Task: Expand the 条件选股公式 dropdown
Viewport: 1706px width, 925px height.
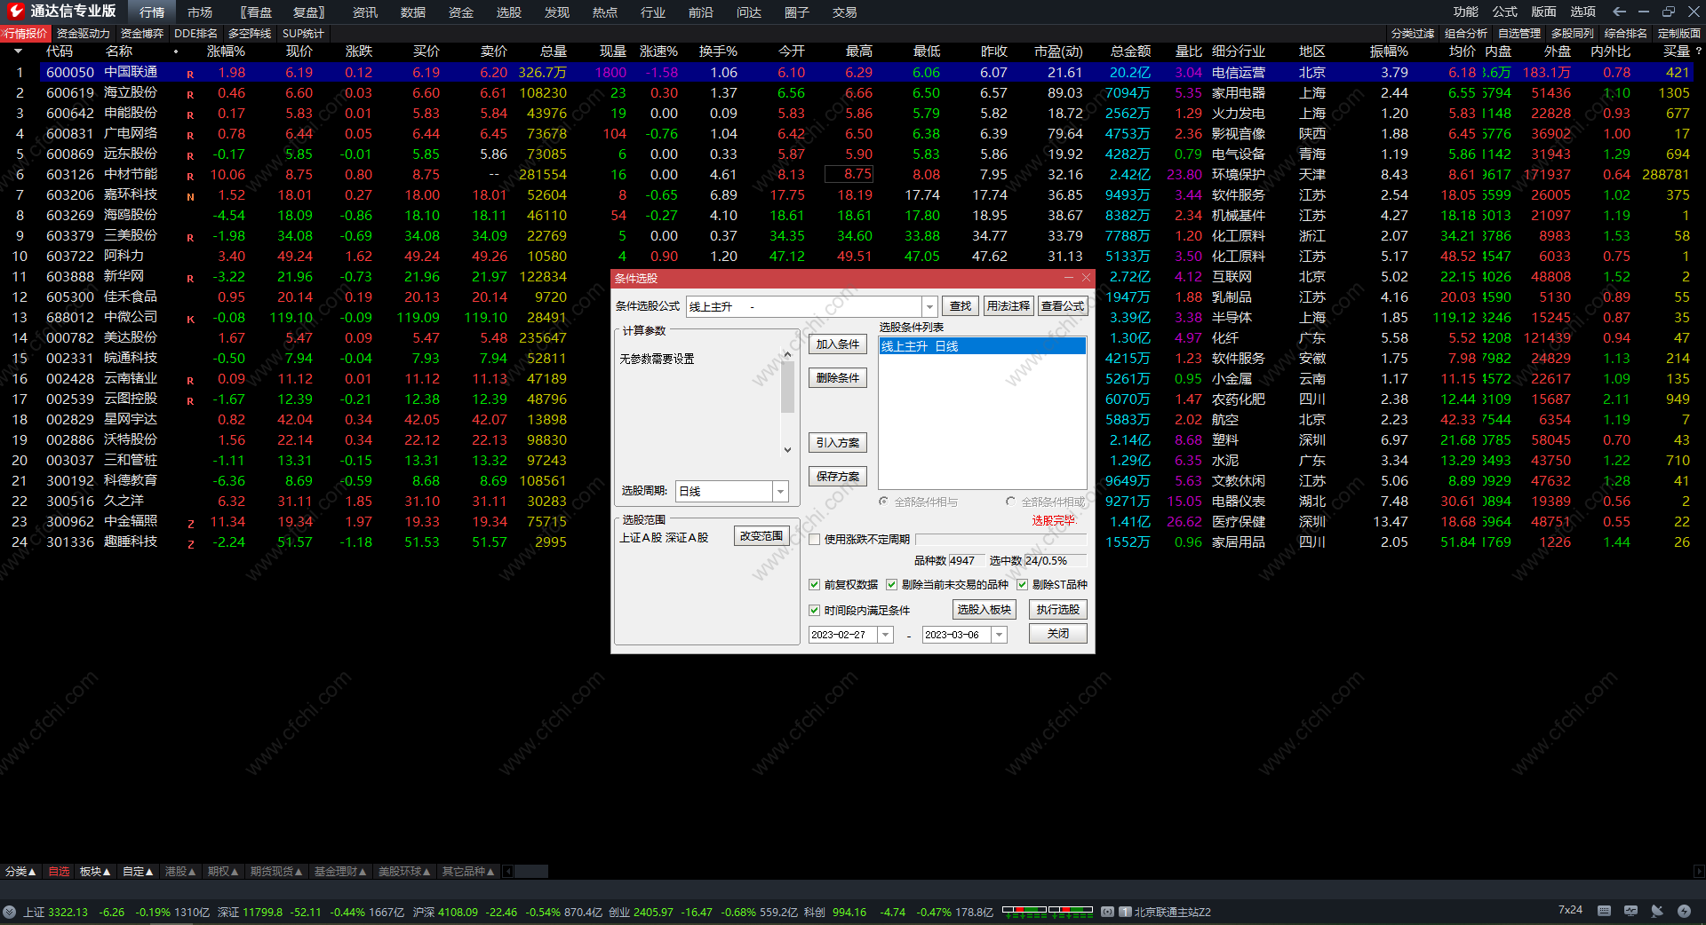Action: pos(929,306)
